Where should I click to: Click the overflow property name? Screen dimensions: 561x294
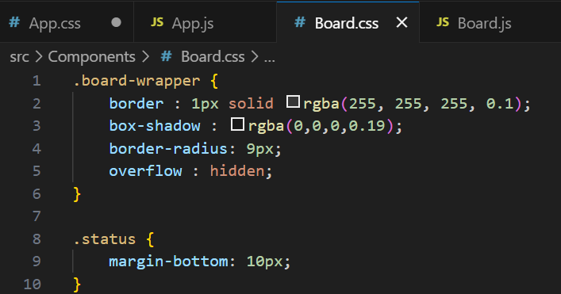[x=146, y=171]
